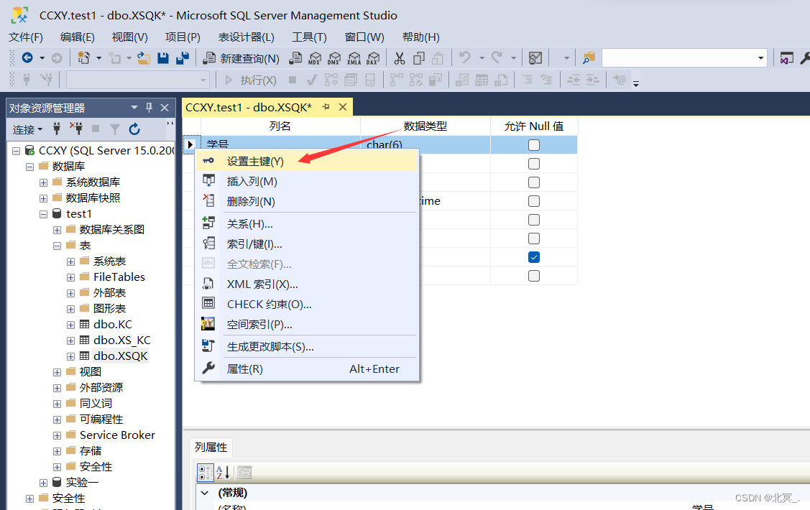Click the DAX query icon
This screenshot has height=510, width=810.
tap(373, 58)
